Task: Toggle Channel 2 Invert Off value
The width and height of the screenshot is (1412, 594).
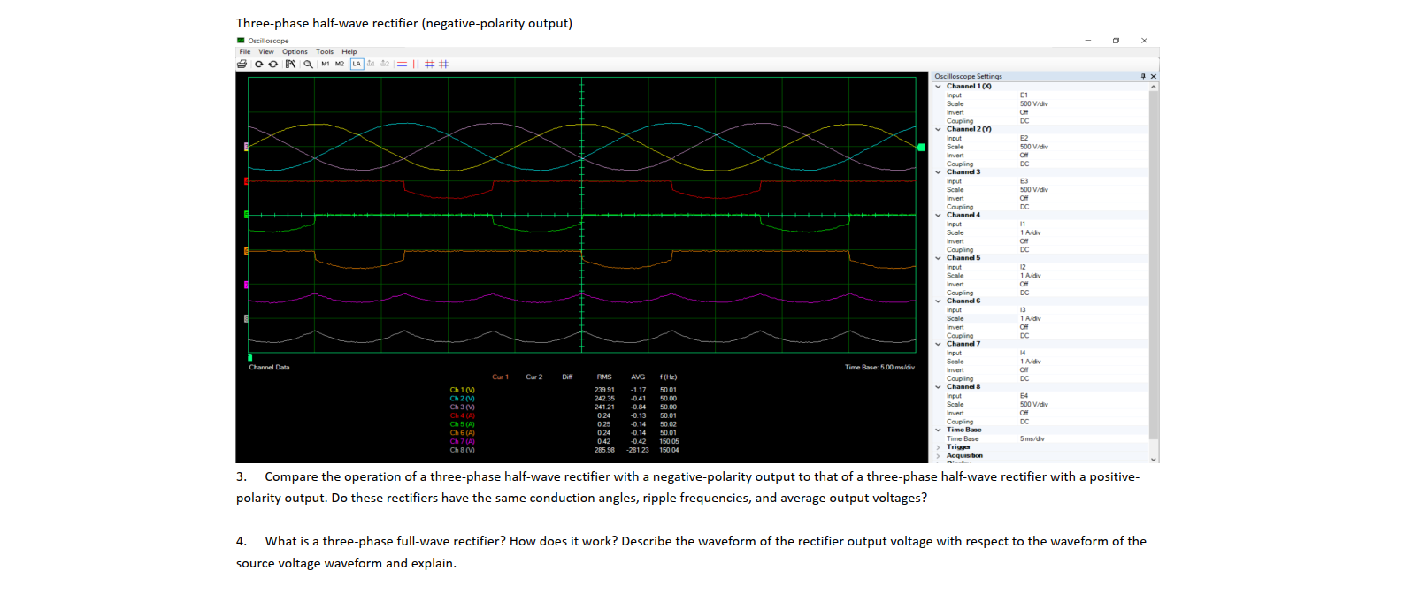Action: click(x=1024, y=155)
